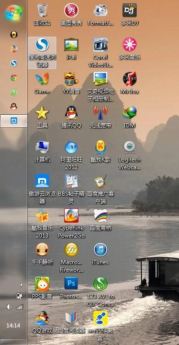Launch green IE-style browser in taskbar

pyautogui.click(x=14, y=92)
